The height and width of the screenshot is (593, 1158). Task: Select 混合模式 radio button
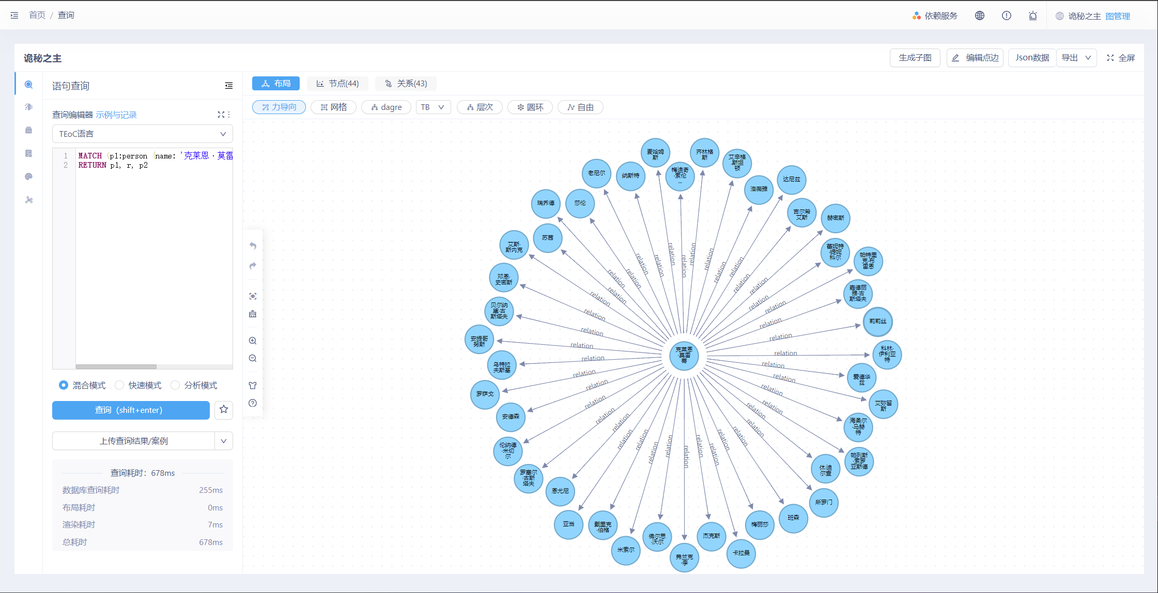tap(64, 385)
